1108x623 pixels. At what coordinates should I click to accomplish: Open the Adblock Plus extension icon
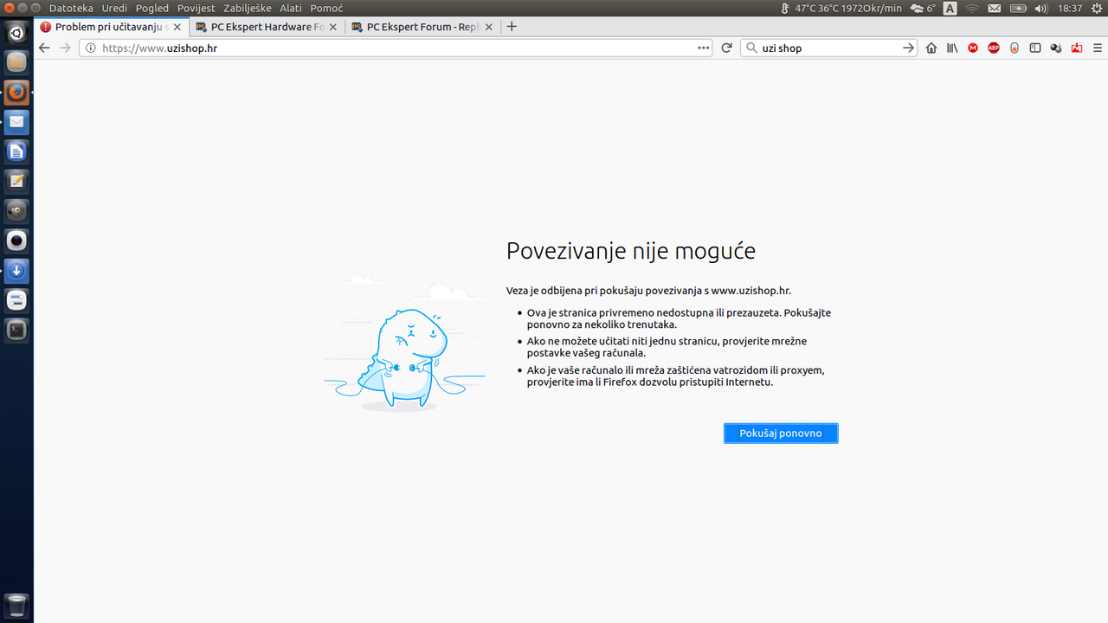coord(994,48)
